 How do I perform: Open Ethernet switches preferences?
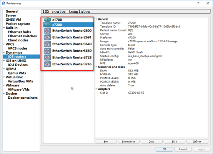click(x=22, y=36)
